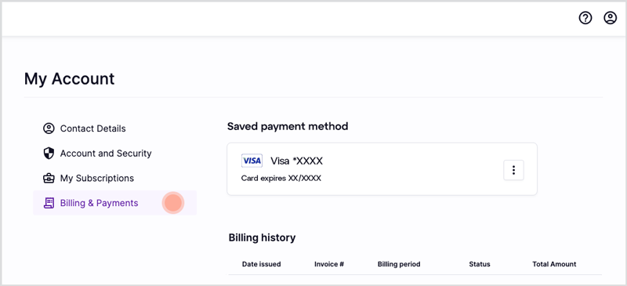The width and height of the screenshot is (627, 286).
Task: Click the Card expires text
Action: 281,179
